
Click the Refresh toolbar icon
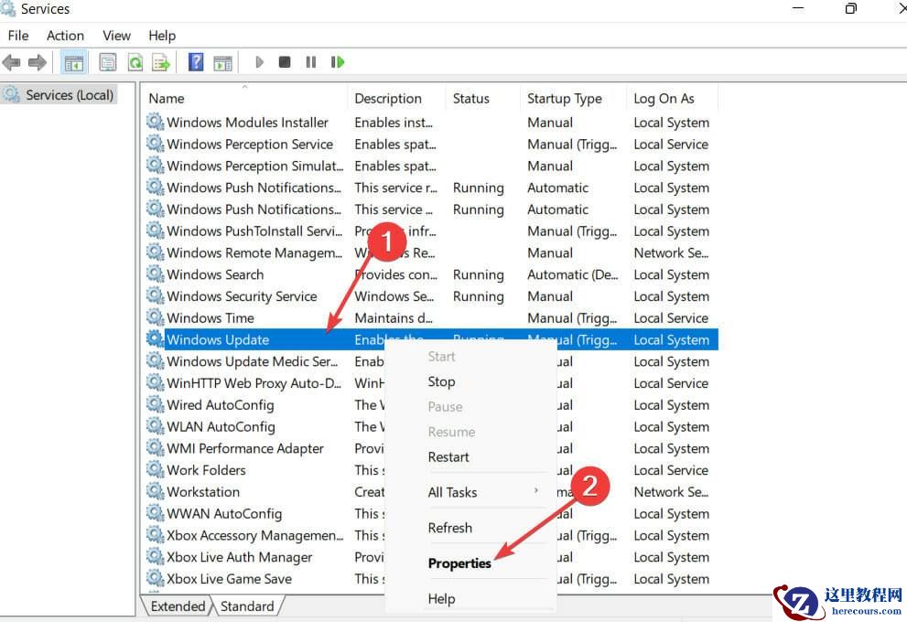(x=135, y=61)
